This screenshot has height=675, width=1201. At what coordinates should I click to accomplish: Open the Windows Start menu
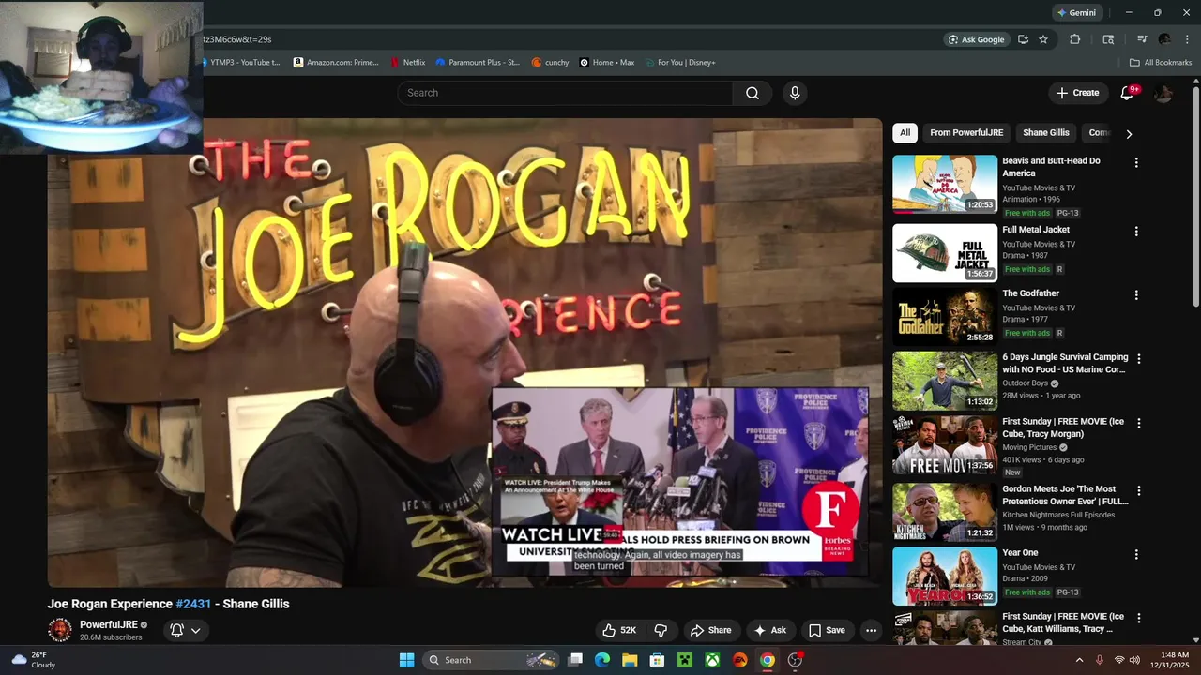pyautogui.click(x=406, y=660)
